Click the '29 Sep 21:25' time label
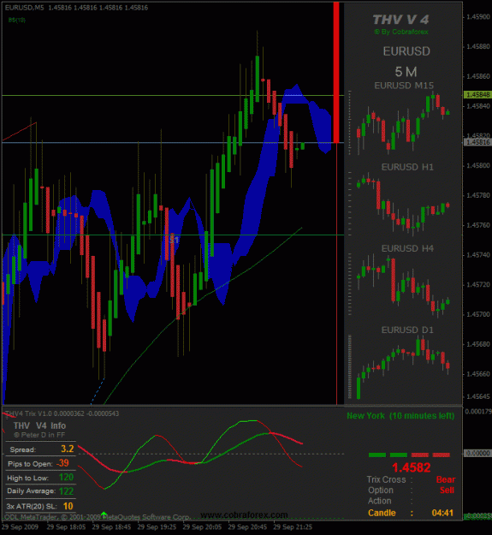The image size is (492, 535). pyautogui.click(x=293, y=526)
